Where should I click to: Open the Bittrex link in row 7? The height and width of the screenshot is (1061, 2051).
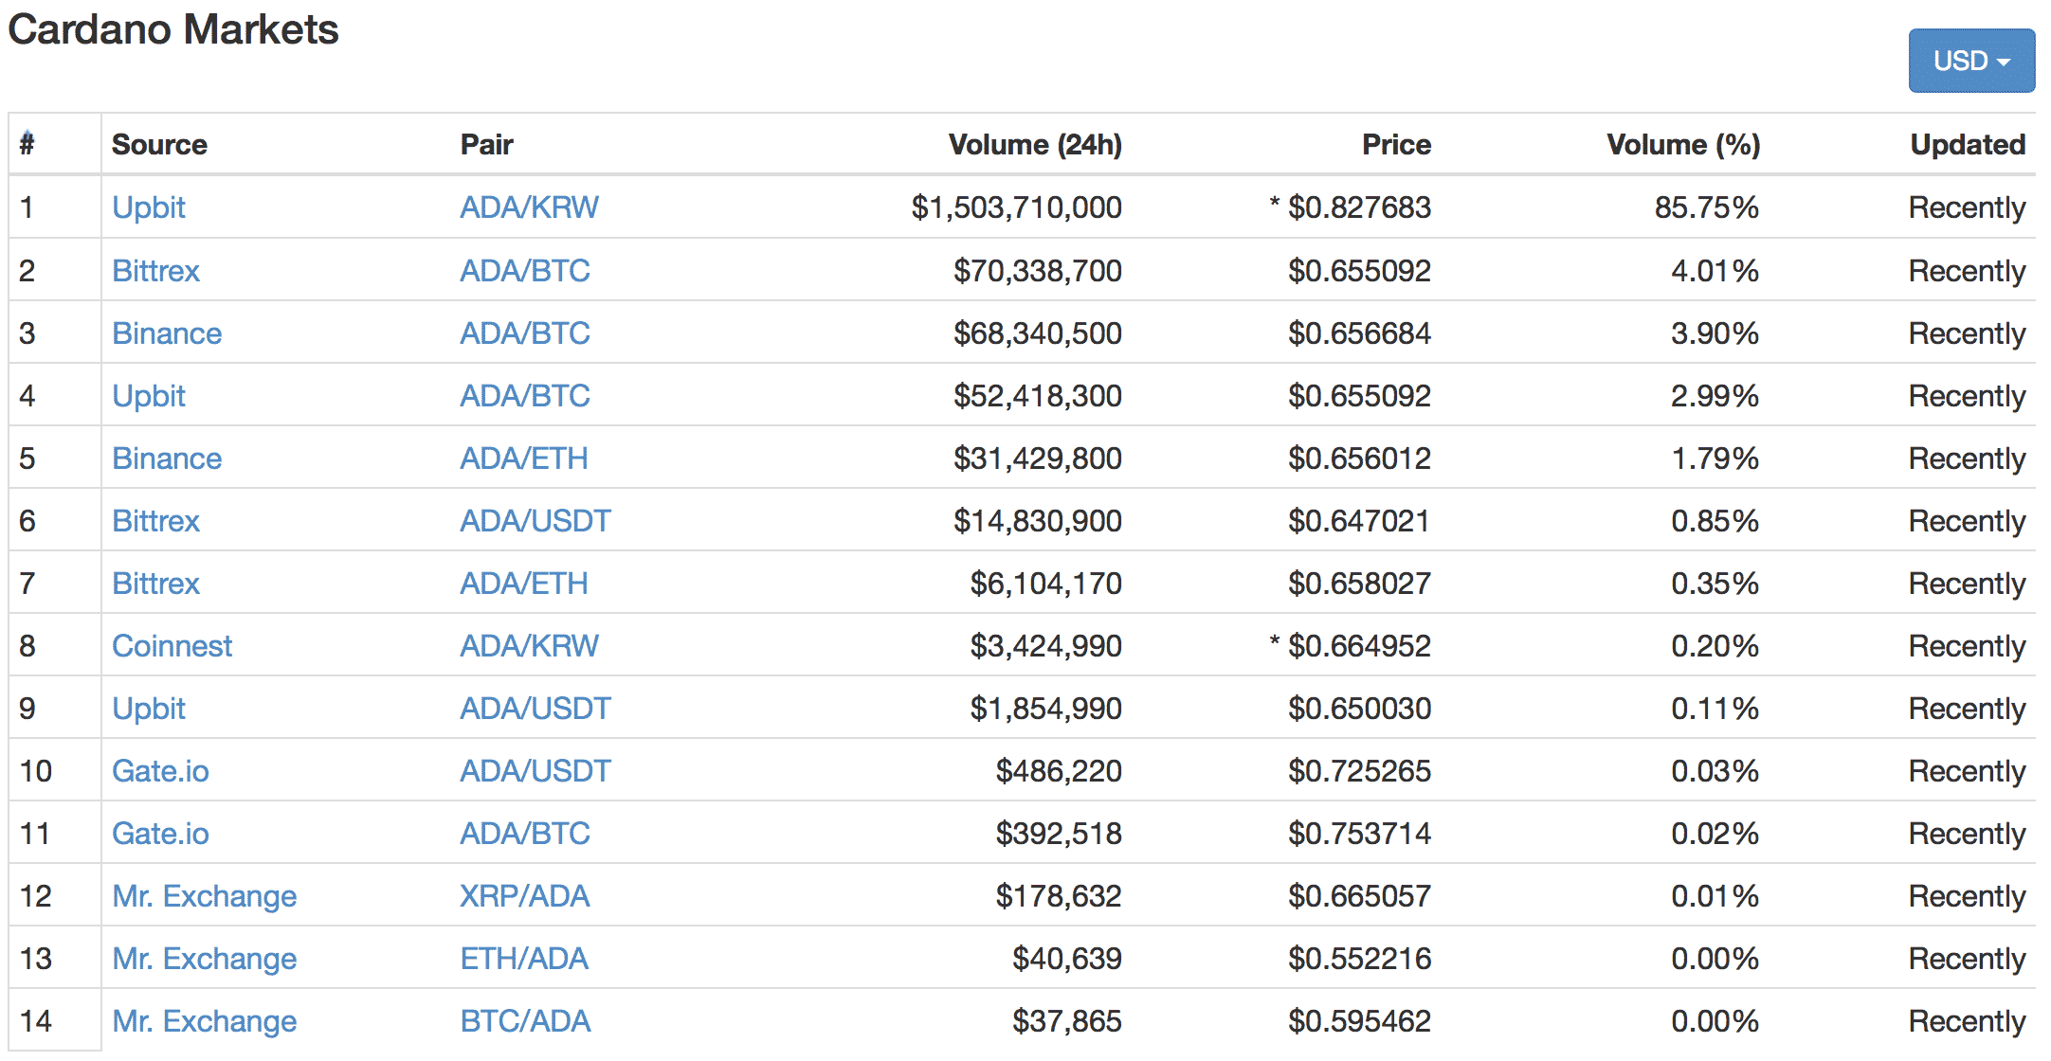pyautogui.click(x=155, y=584)
